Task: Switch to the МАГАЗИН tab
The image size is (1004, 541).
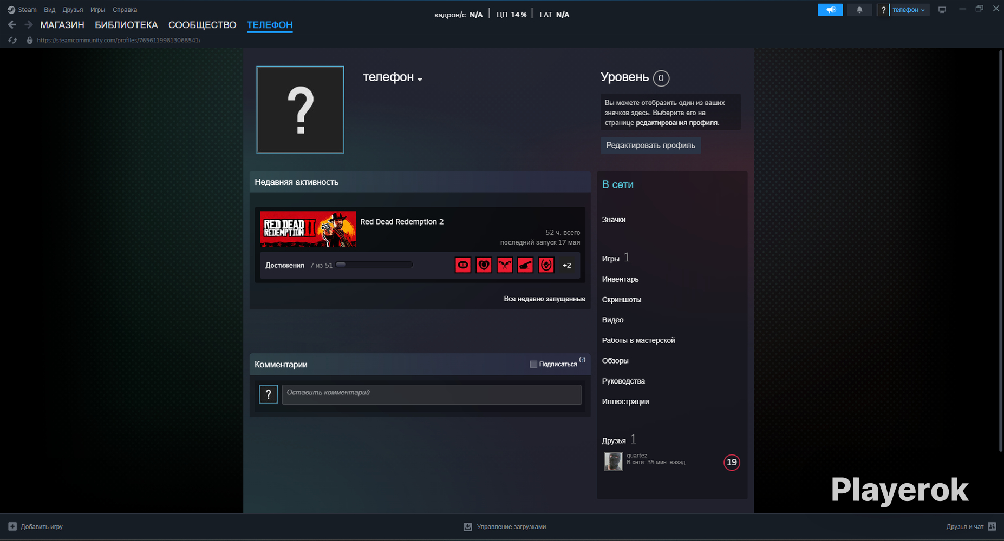Action: [x=62, y=25]
